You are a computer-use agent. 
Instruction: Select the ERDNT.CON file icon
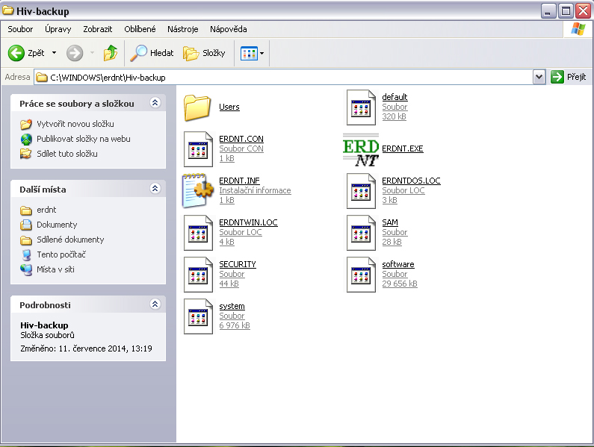coord(198,149)
